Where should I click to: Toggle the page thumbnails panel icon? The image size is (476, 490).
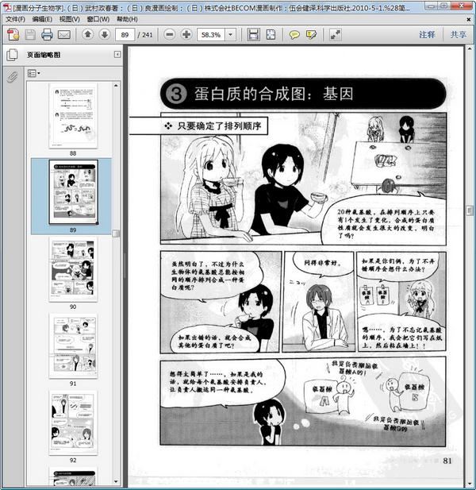(12, 55)
